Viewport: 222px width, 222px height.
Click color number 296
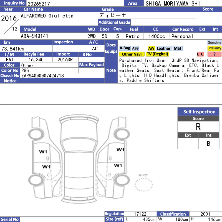pyautogui.click(x=25, y=70)
